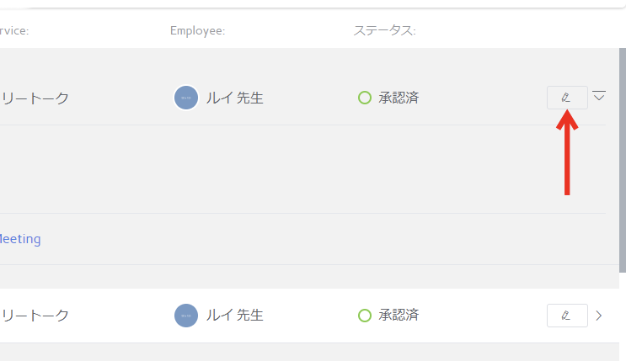Click the green status circle in the expanded appointment

pos(365,98)
